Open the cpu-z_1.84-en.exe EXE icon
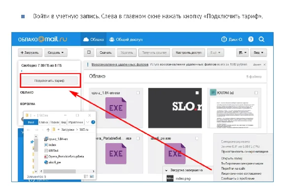This screenshot has height=188, width=284. click(116, 108)
